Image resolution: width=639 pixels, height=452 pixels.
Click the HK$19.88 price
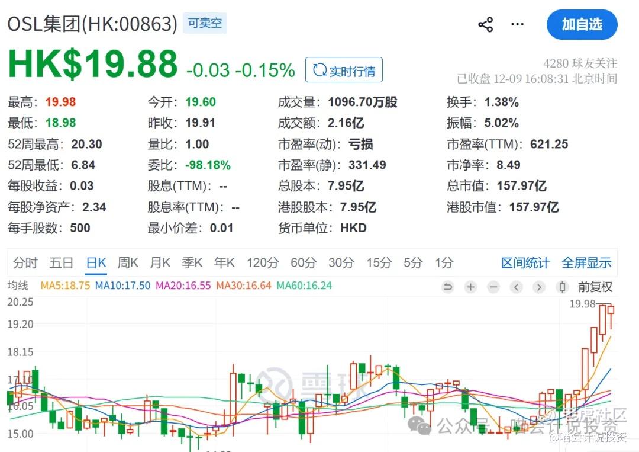pyautogui.click(x=93, y=64)
